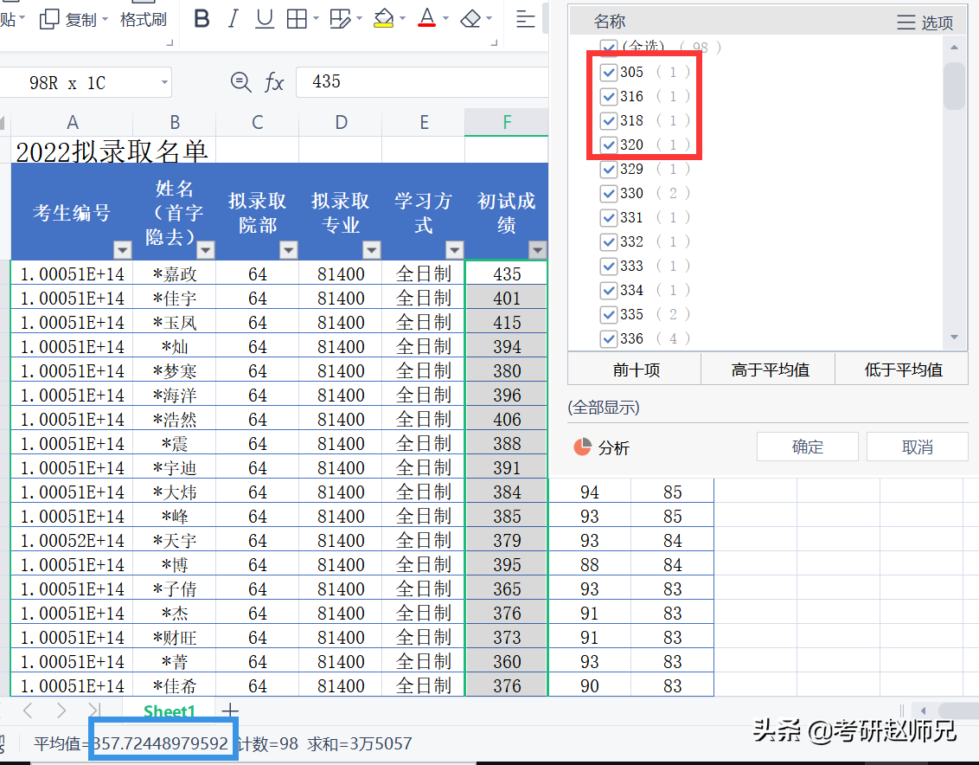Apply underline with the U icon

[x=264, y=18]
